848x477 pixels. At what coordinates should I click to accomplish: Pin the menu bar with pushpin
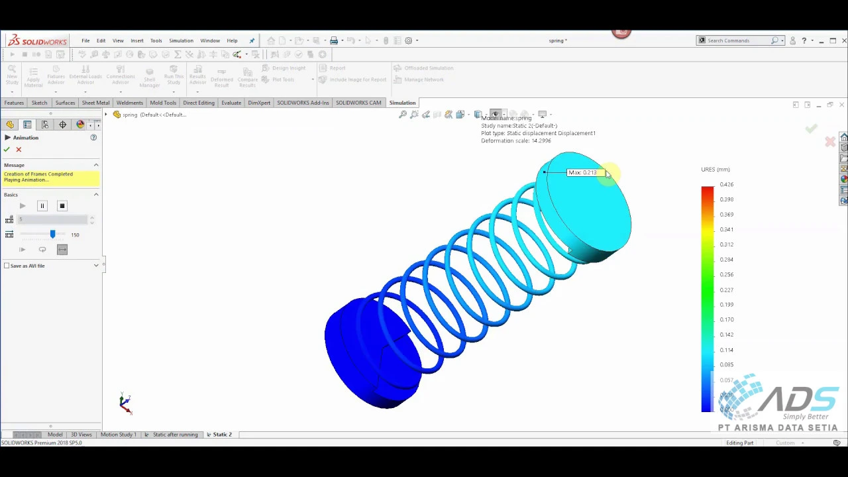[252, 40]
